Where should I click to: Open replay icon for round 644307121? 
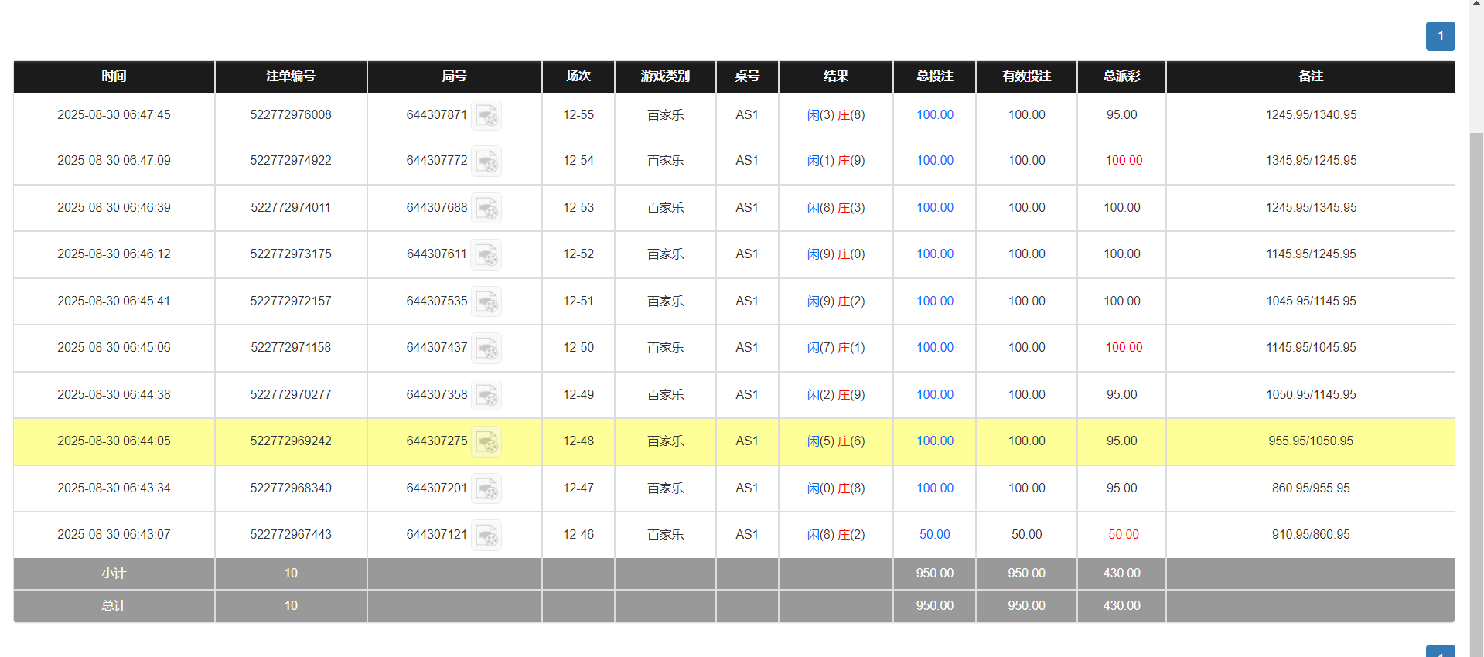coord(486,536)
